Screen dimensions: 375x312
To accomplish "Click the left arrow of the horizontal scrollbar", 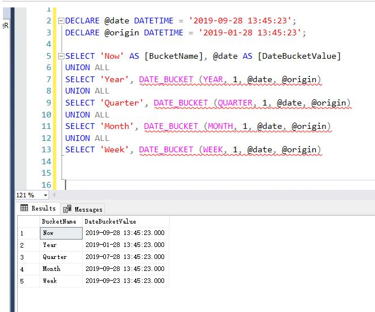I will click(54, 195).
